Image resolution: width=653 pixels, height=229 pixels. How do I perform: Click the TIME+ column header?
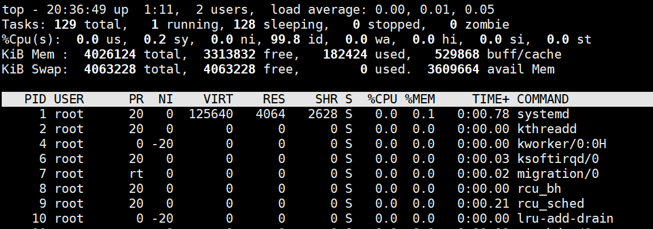tap(490, 99)
